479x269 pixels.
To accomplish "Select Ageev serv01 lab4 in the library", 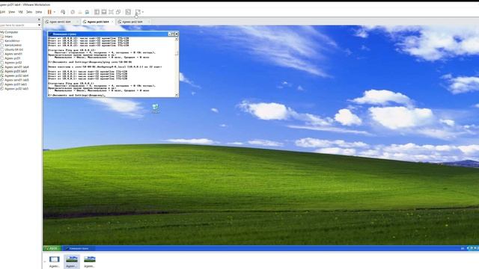I will coord(16,67).
